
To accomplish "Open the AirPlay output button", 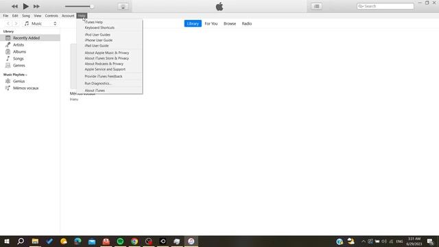I will (123, 6).
